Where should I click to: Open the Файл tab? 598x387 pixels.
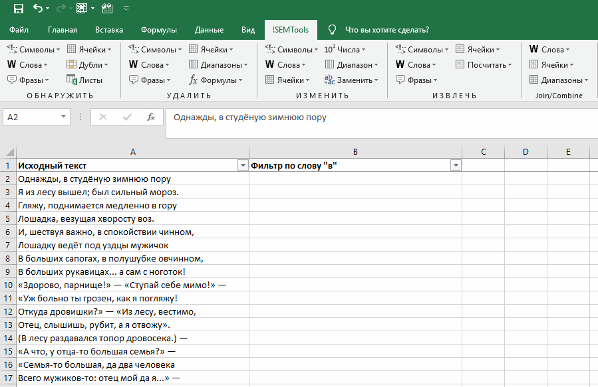point(19,30)
